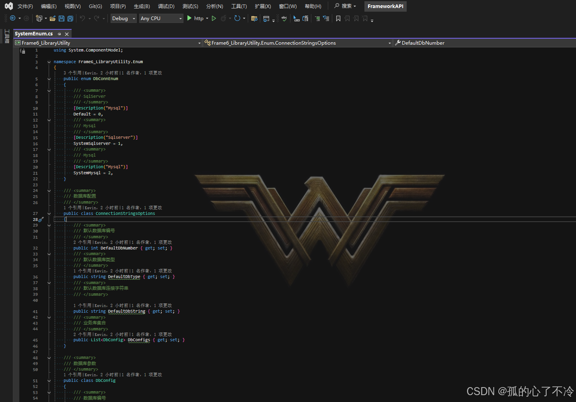Save SystemEnum.cs with the Save icon
The image size is (576, 402).
pos(62,18)
